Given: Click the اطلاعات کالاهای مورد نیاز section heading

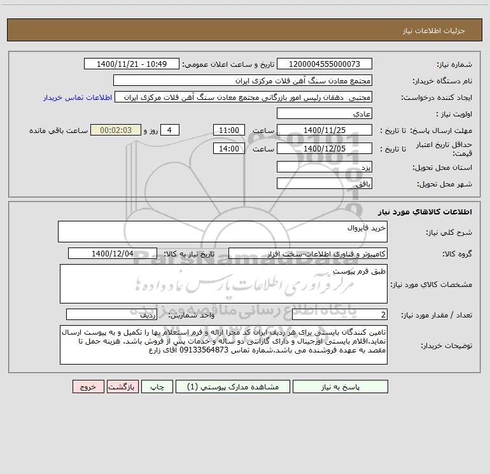Looking at the screenshot, I should tap(425, 212).
